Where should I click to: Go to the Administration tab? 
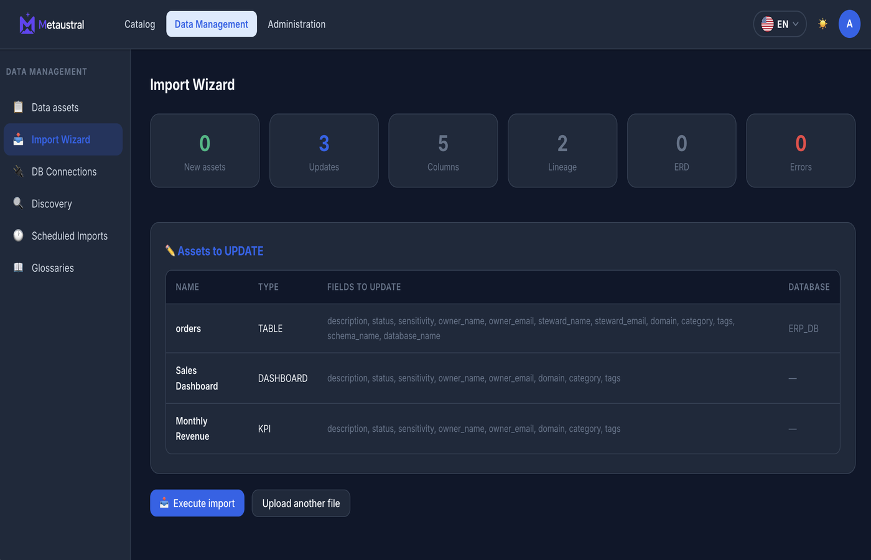click(297, 24)
